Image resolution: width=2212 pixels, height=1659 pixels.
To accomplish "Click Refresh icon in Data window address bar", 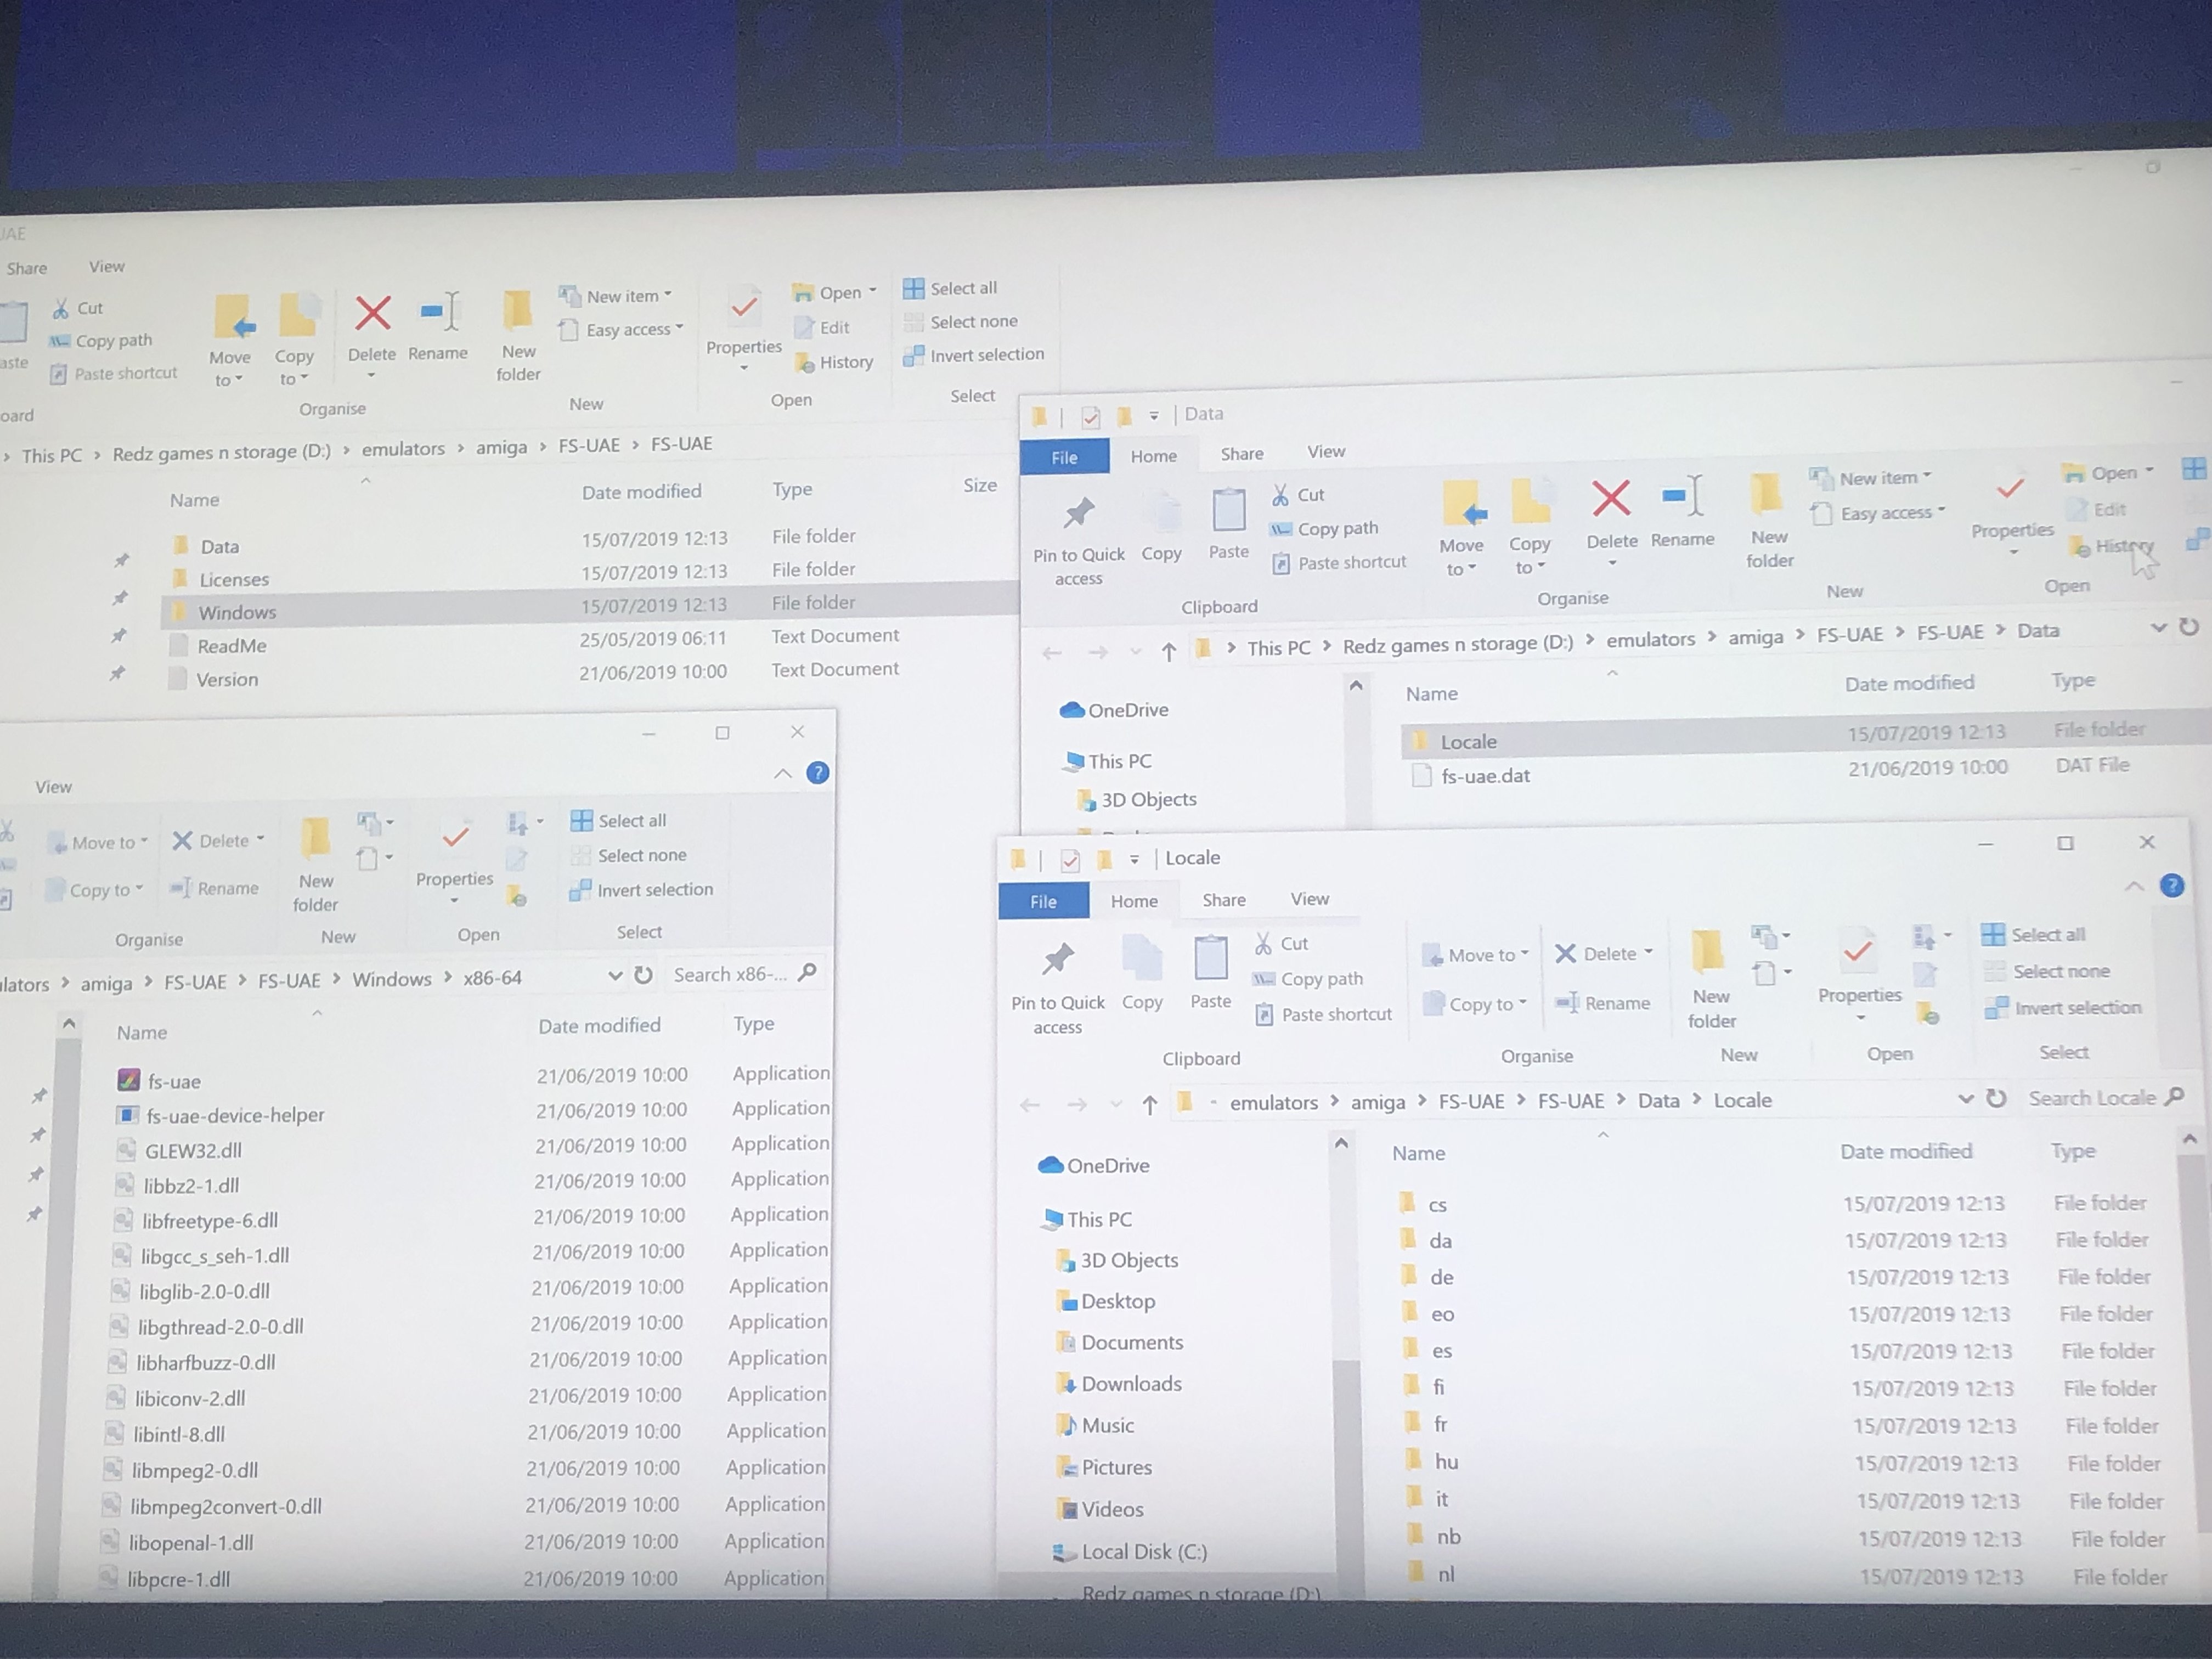I will tap(2189, 626).
